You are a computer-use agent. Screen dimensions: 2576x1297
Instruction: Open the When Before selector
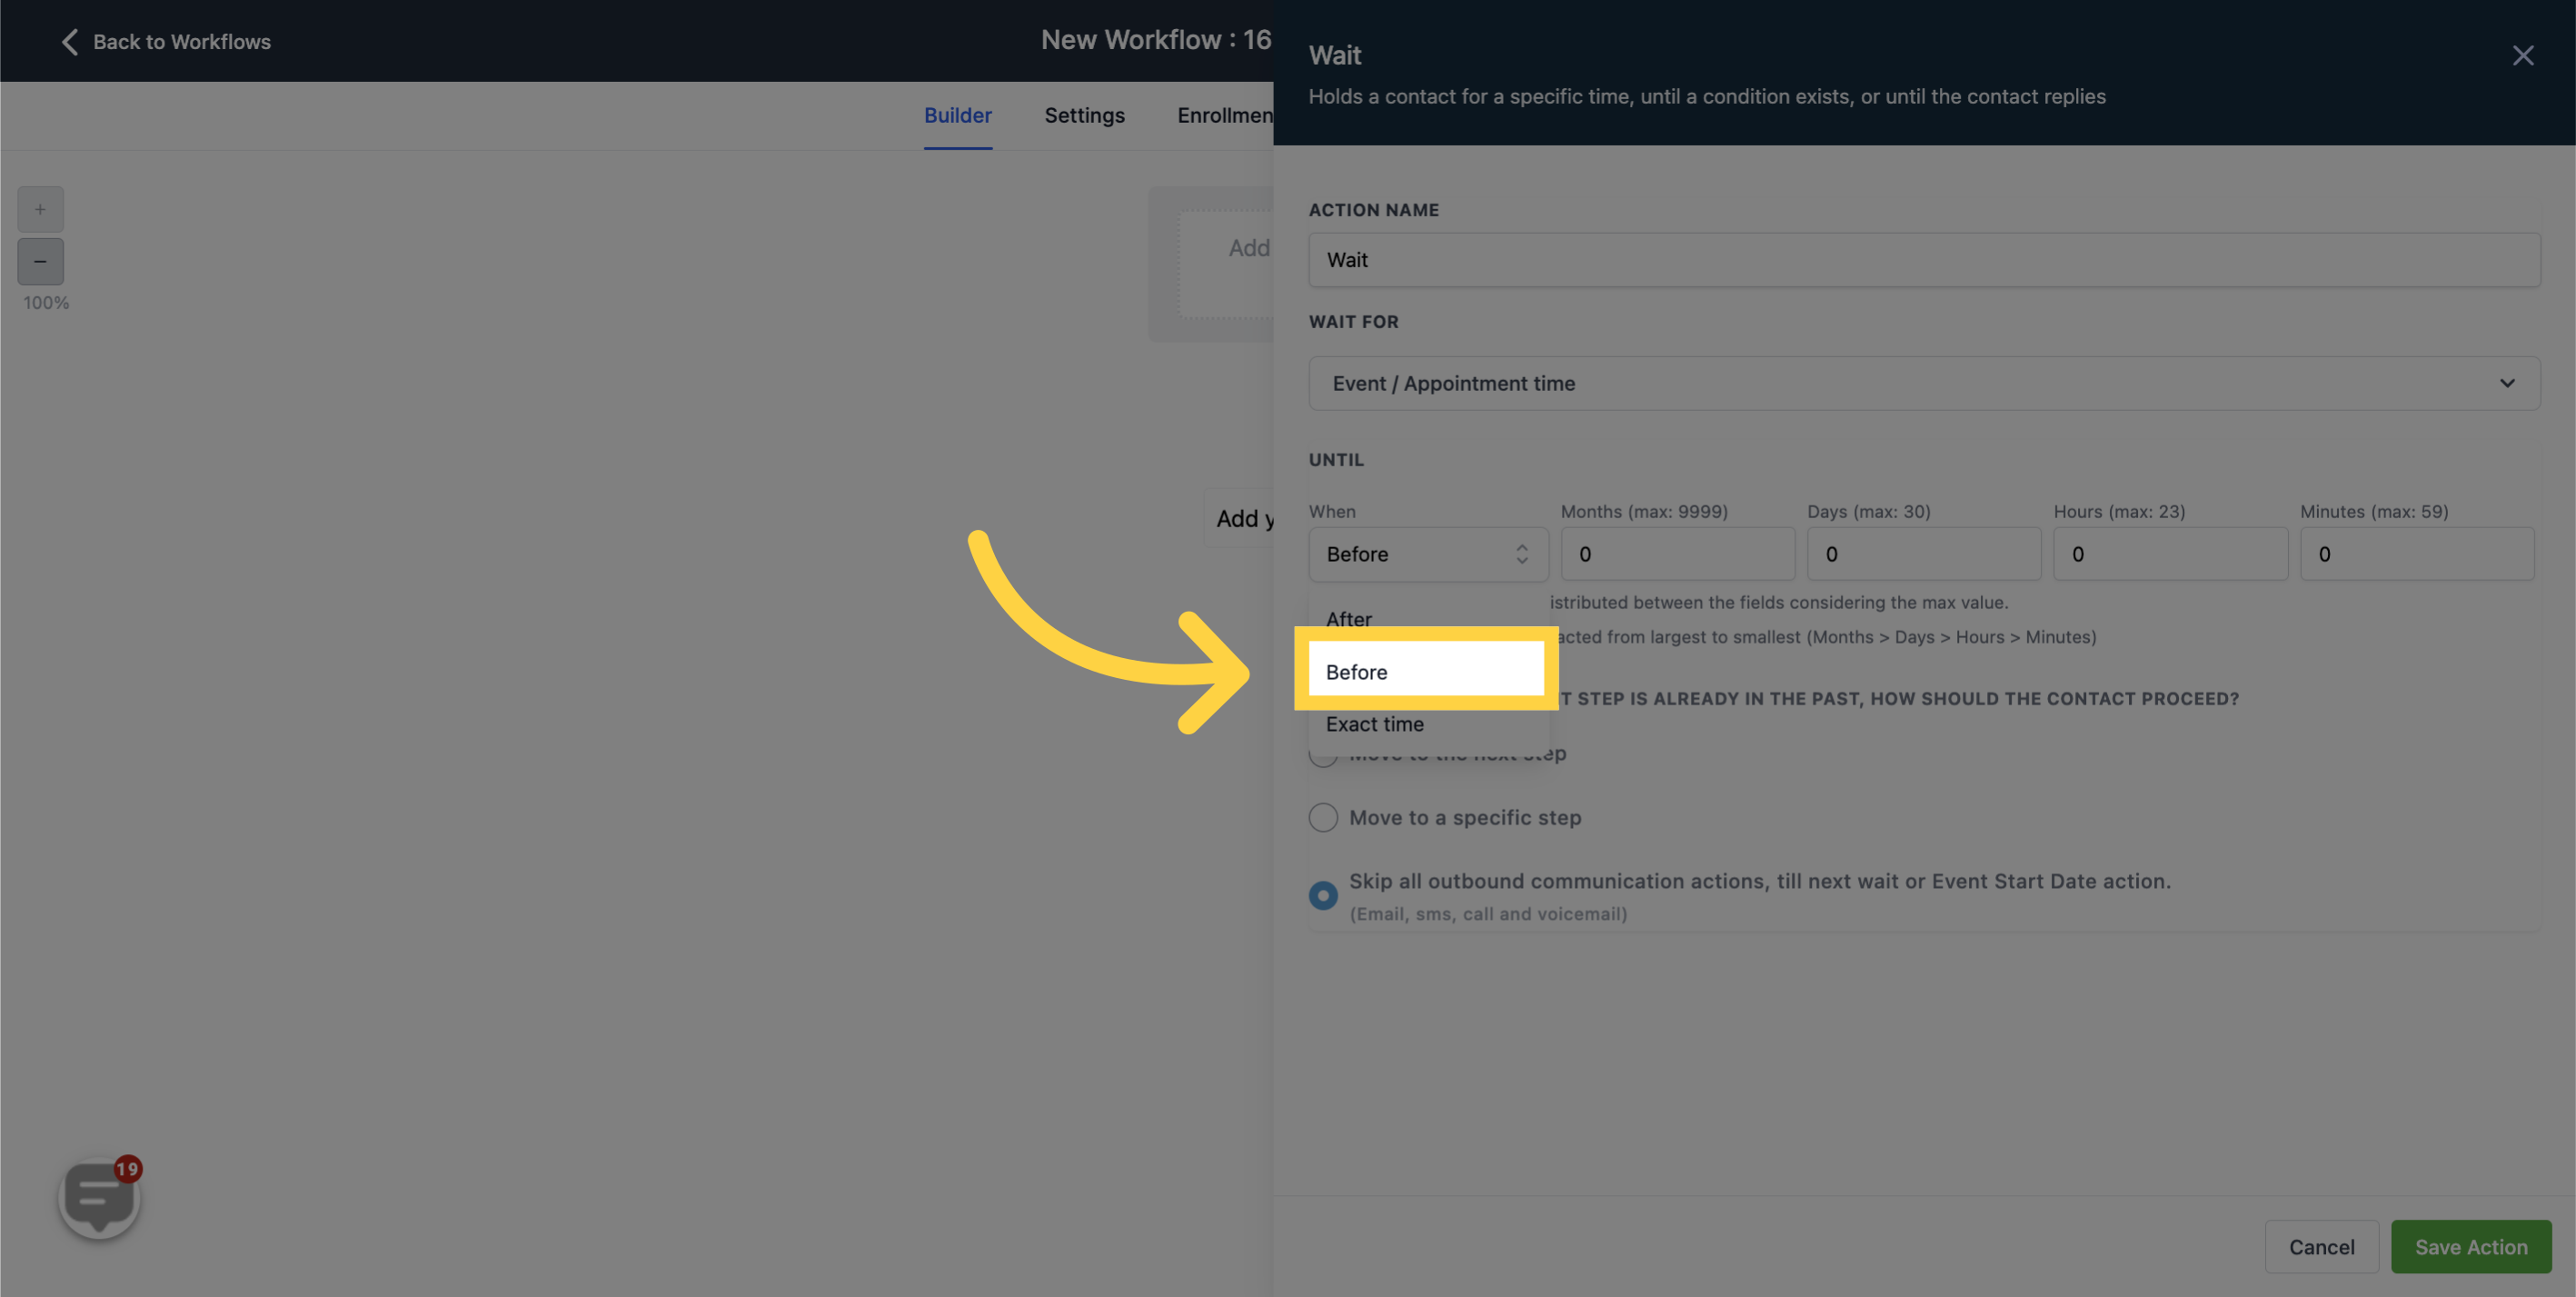click(1428, 554)
